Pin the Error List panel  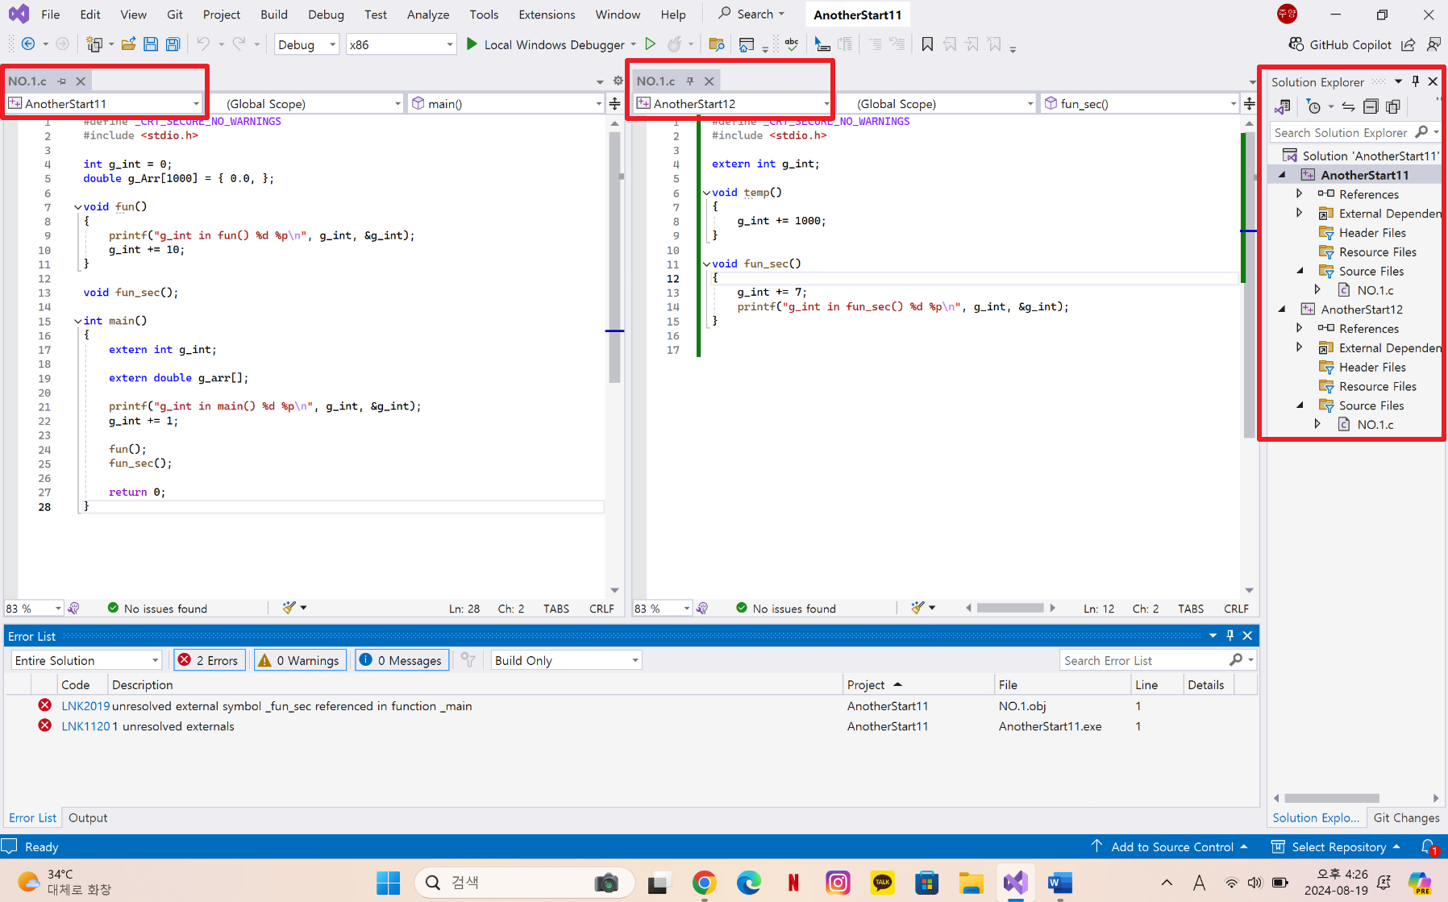(1230, 635)
